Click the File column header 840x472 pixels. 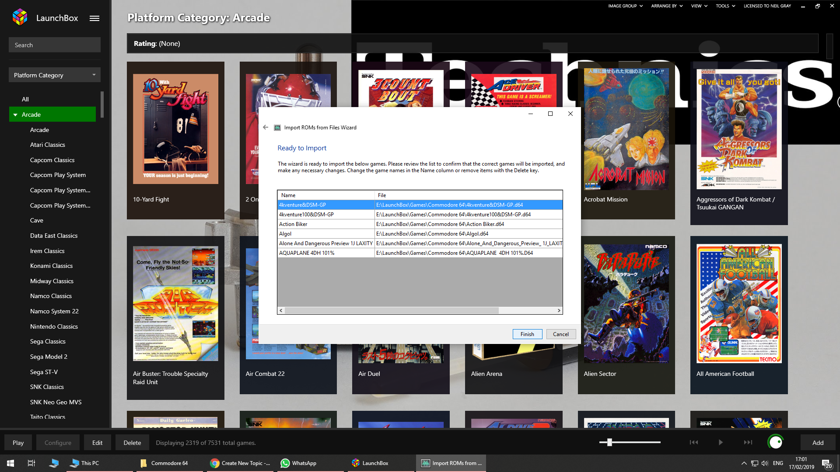(x=469, y=195)
